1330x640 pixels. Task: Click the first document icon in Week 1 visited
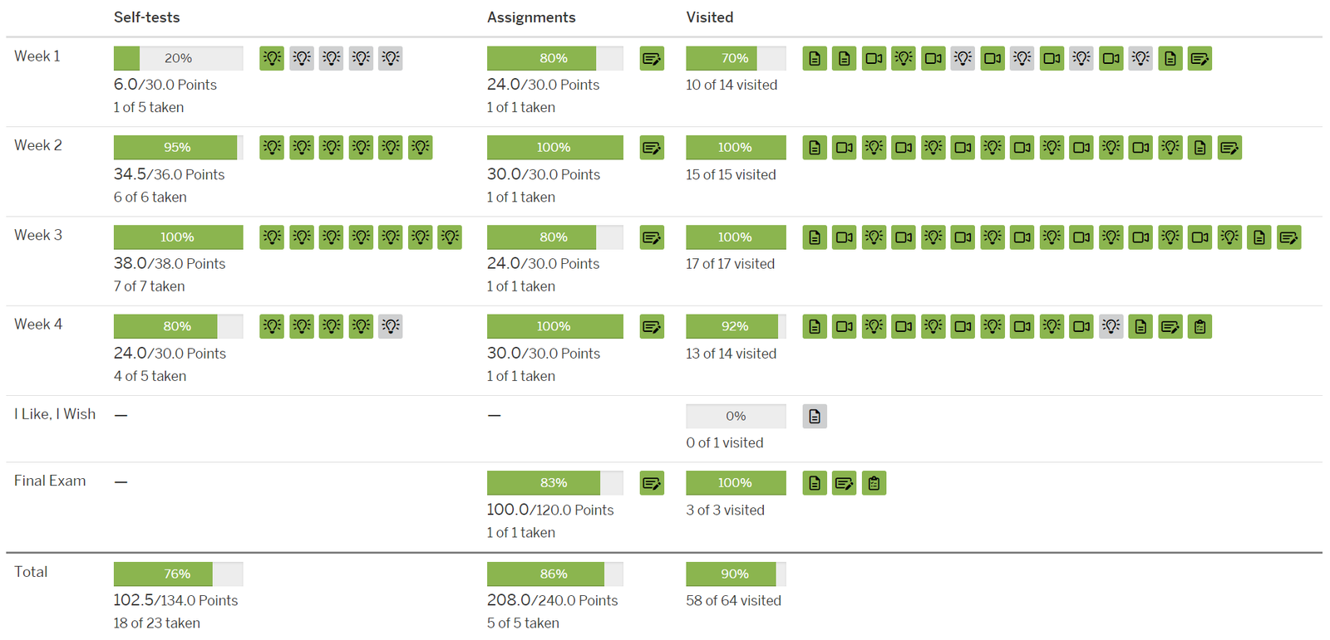(x=815, y=58)
